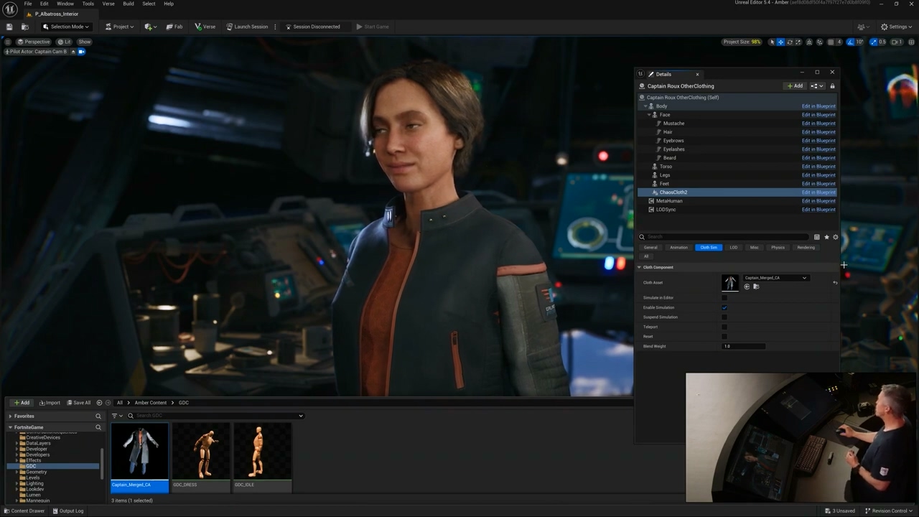Click the Browse to asset folder icon
This screenshot has height=517, width=919.
(756, 287)
